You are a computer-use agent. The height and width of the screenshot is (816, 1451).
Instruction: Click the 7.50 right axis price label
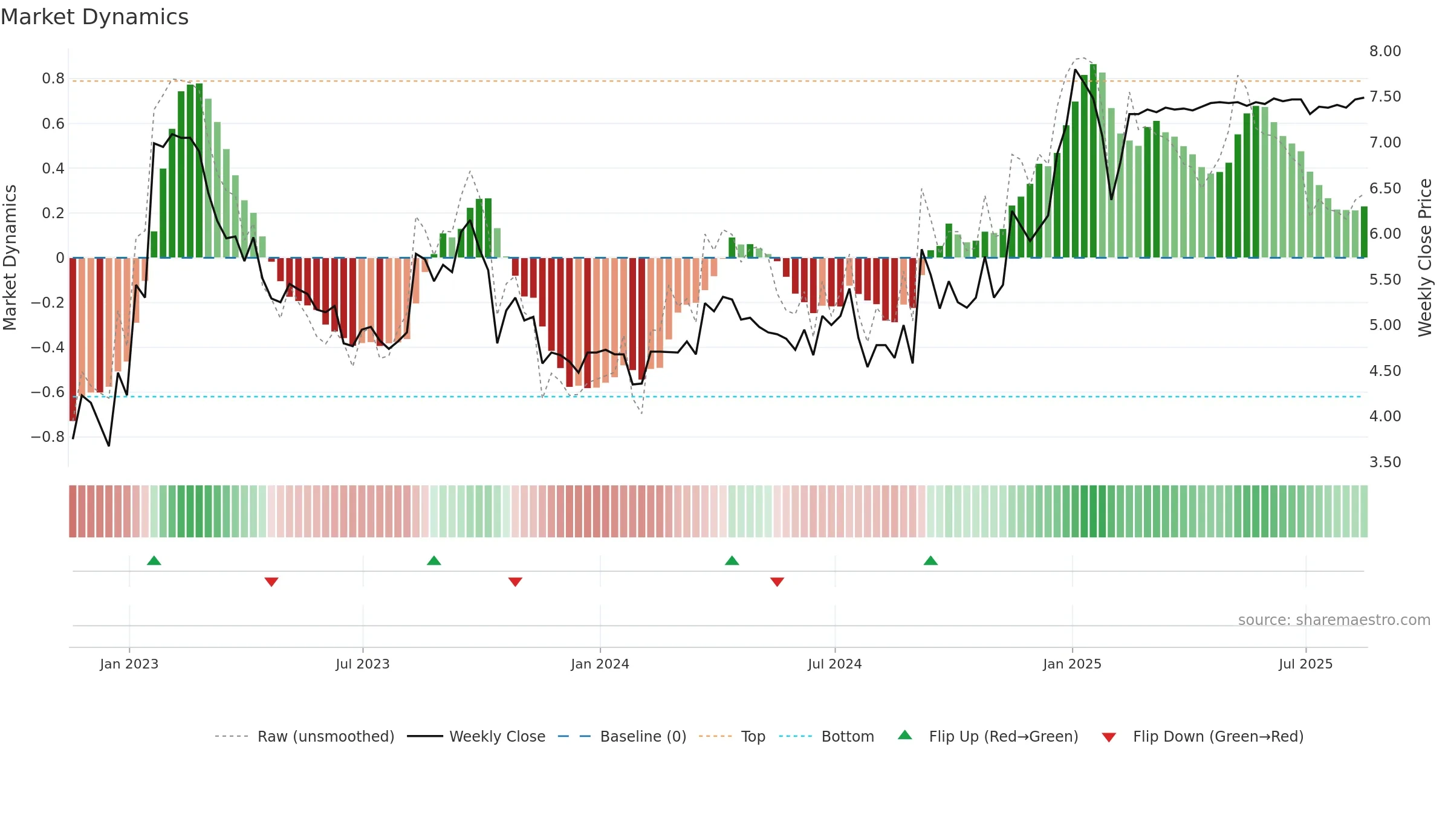pos(1385,97)
